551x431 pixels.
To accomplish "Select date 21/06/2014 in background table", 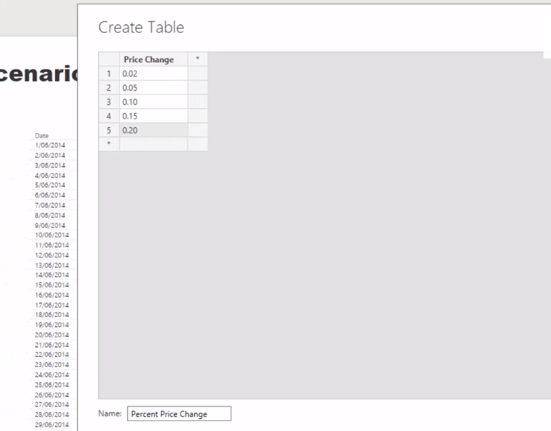I will click(x=52, y=345).
